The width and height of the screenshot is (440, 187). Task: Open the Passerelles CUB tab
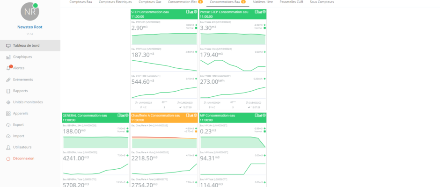[291, 2]
